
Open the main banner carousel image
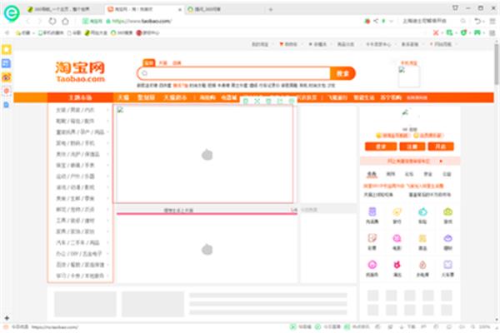pyautogui.click(x=205, y=154)
